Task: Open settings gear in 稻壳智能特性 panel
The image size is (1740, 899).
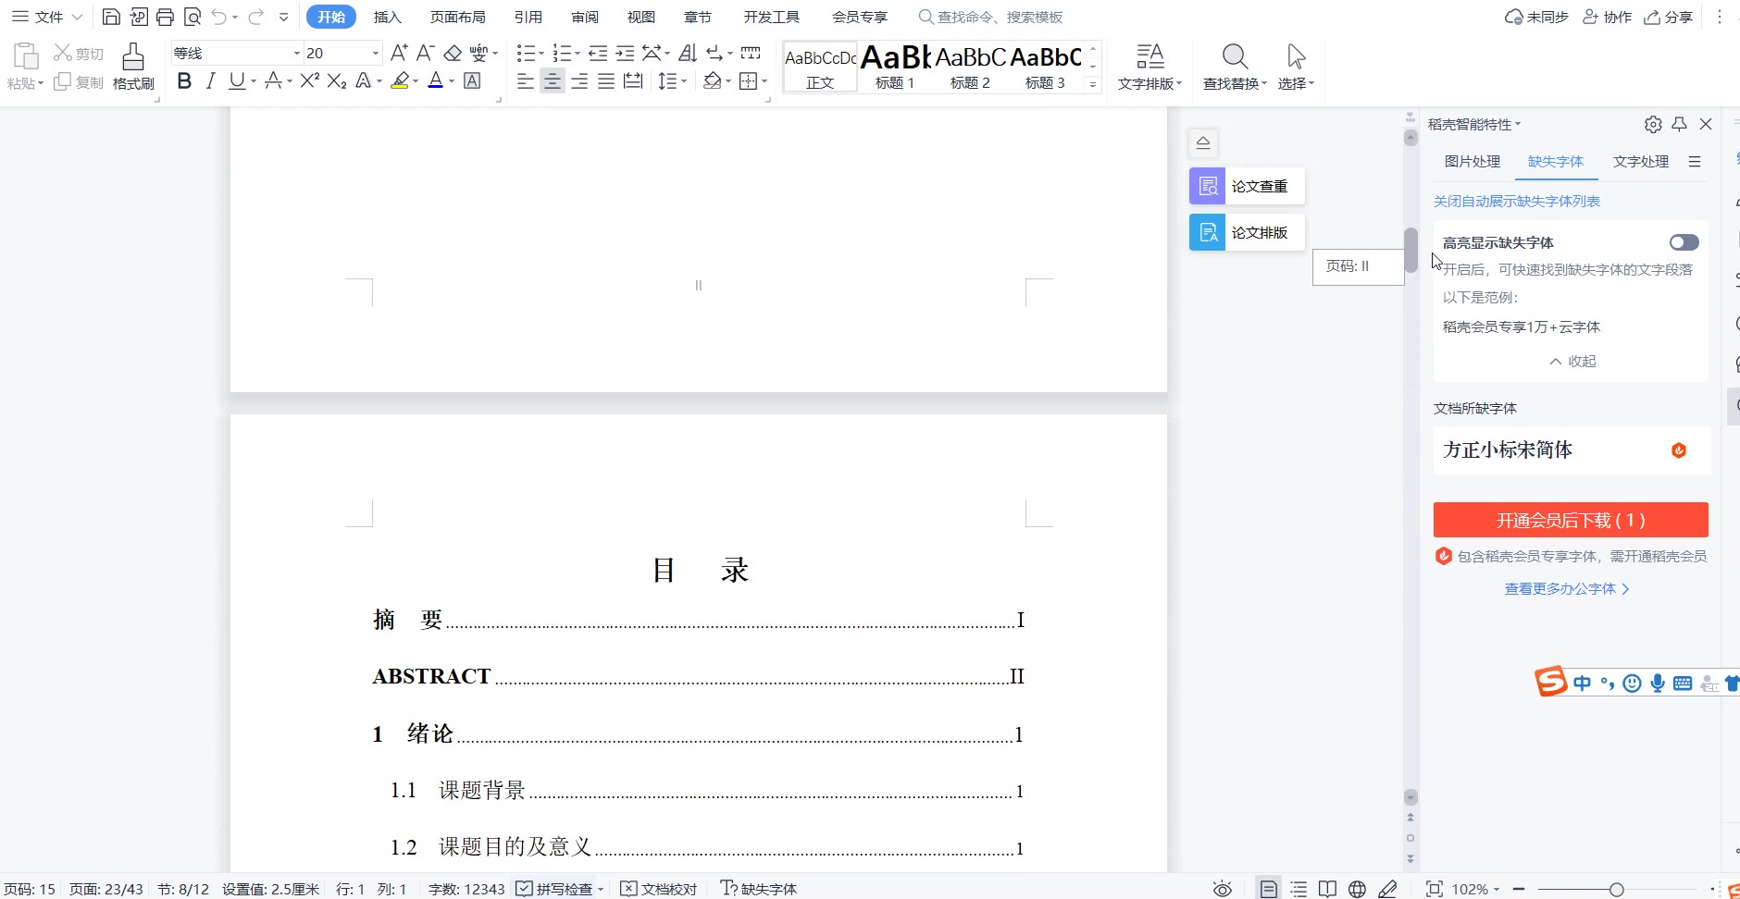Action: (x=1653, y=124)
